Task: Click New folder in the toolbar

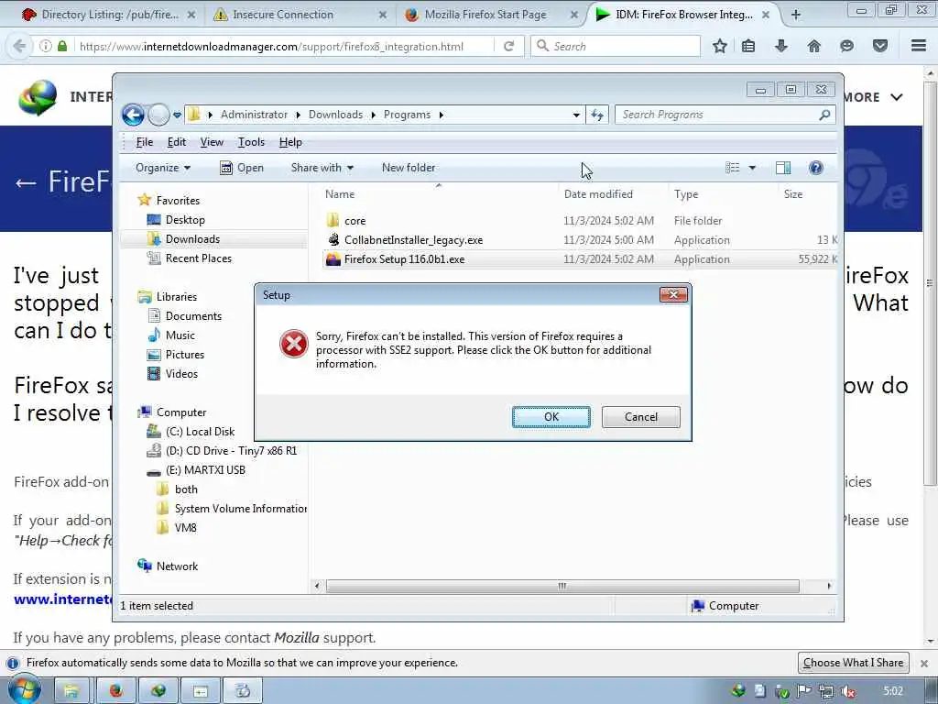Action: click(409, 168)
